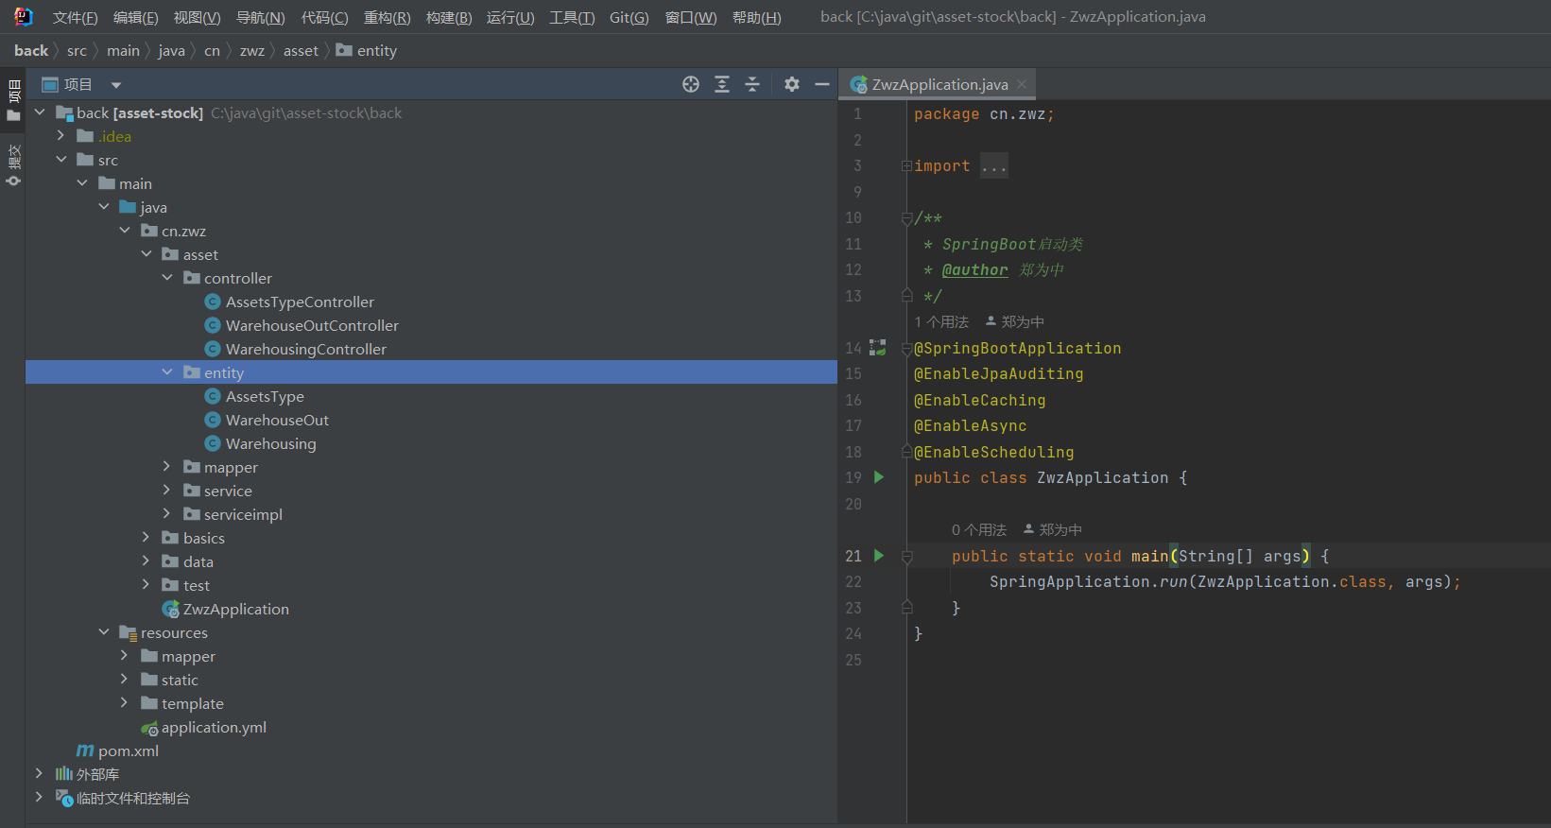1551x828 pixels.
Task: Toggle code fold on main method line
Action: pyautogui.click(x=906, y=557)
